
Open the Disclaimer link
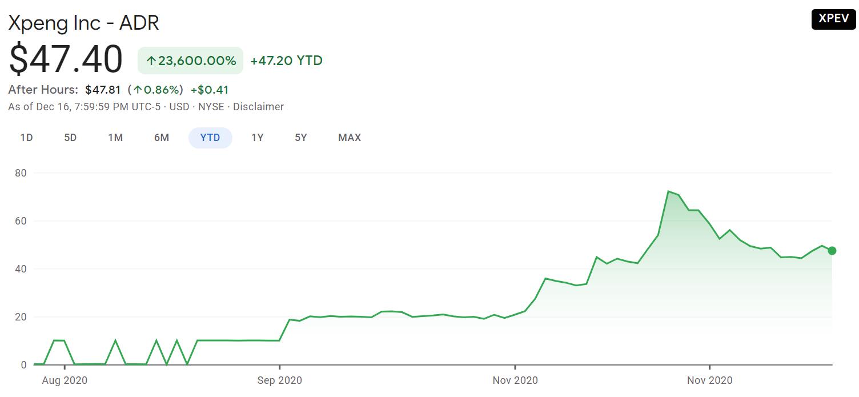click(x=258, y=107)
